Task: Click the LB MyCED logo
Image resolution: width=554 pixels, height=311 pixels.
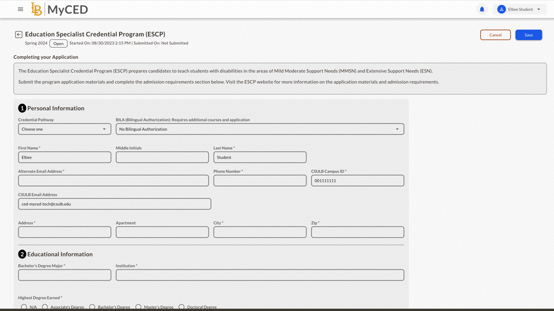Action: 59,9
